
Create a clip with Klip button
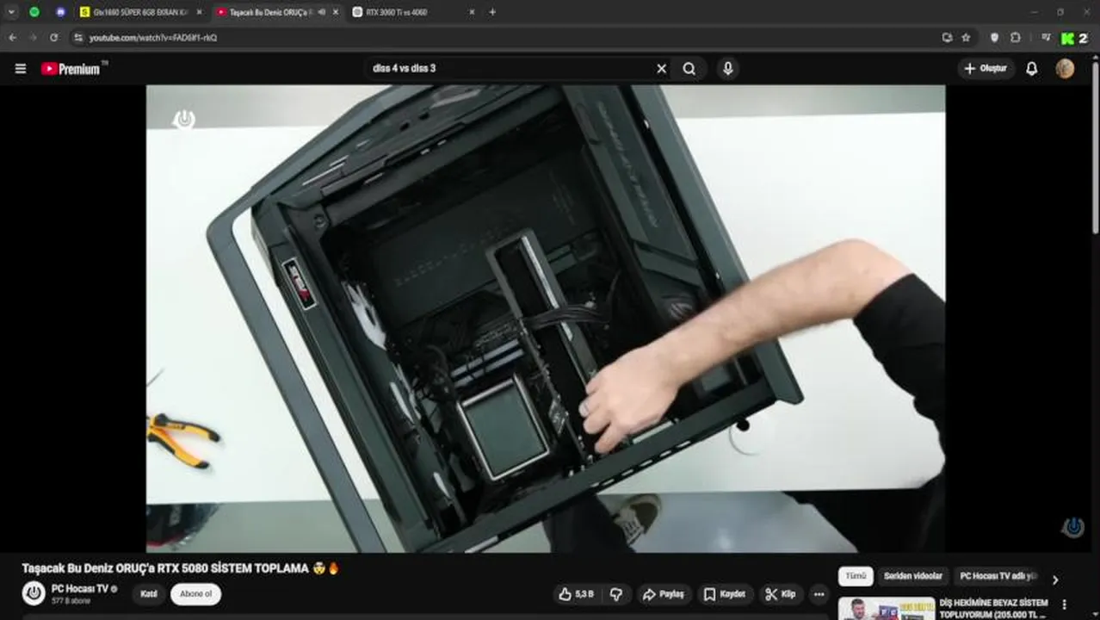click(781, 594)
